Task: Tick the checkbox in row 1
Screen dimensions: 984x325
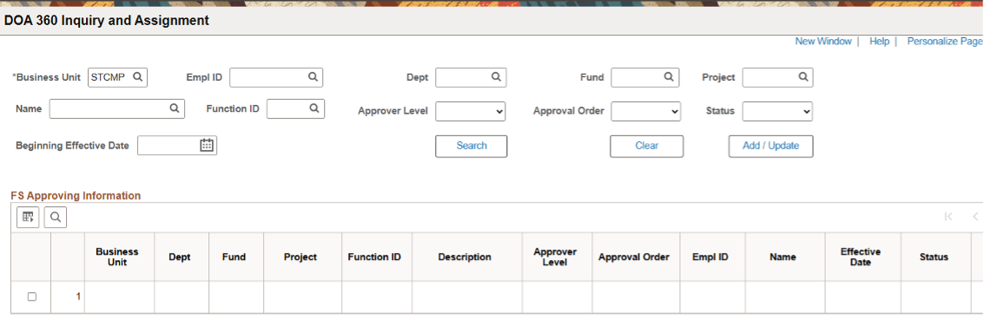Action: click(32, 296)
